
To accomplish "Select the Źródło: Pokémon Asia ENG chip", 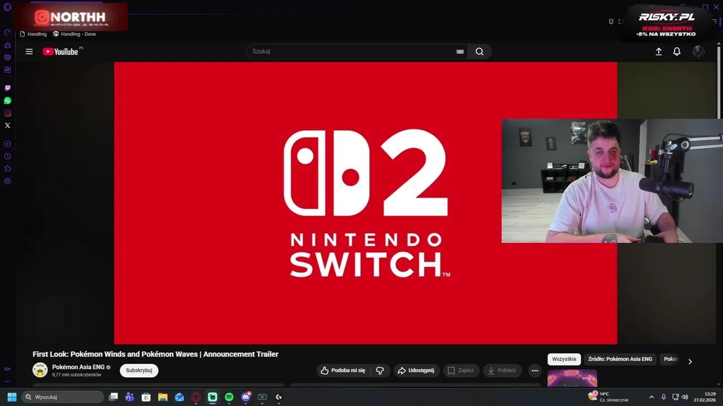I will click(620, 359).
